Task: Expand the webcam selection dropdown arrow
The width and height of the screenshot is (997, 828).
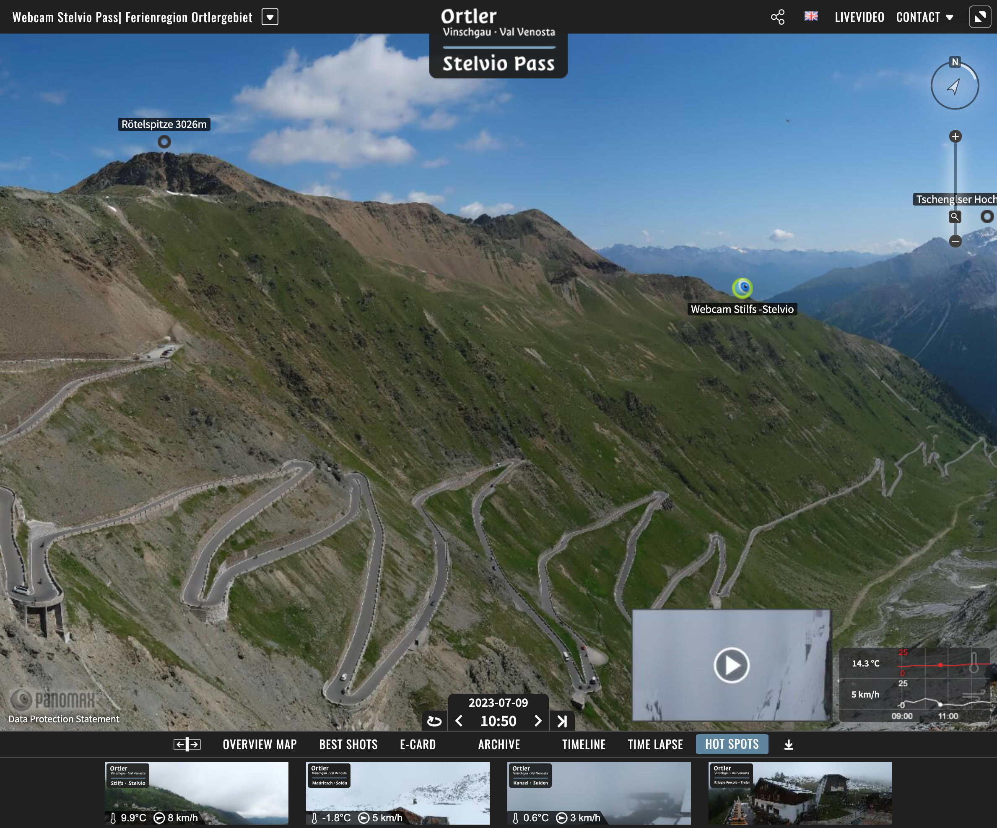Action: (270, 17)
